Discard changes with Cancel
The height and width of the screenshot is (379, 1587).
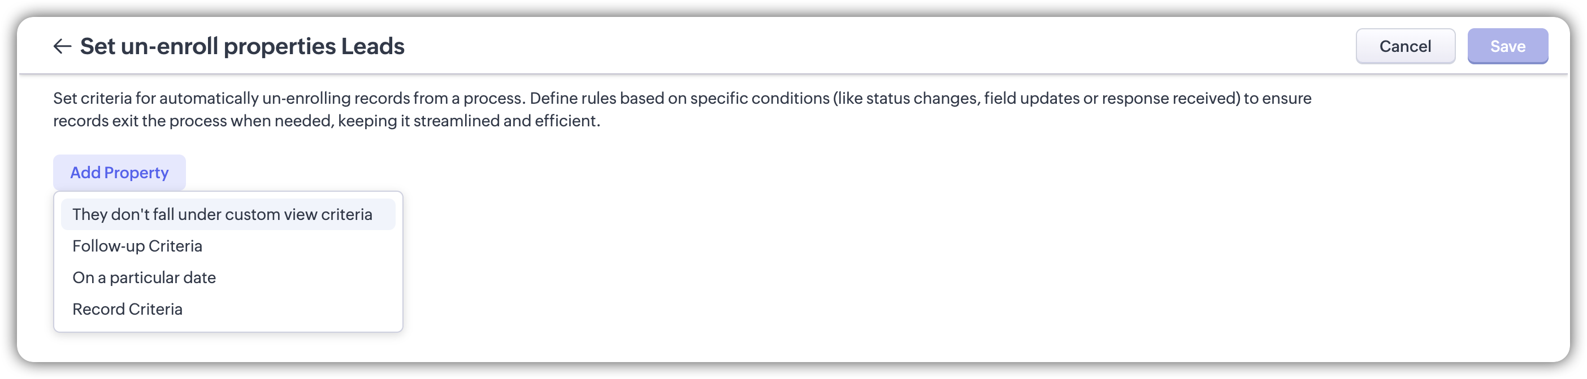(x=1404, y=46)
